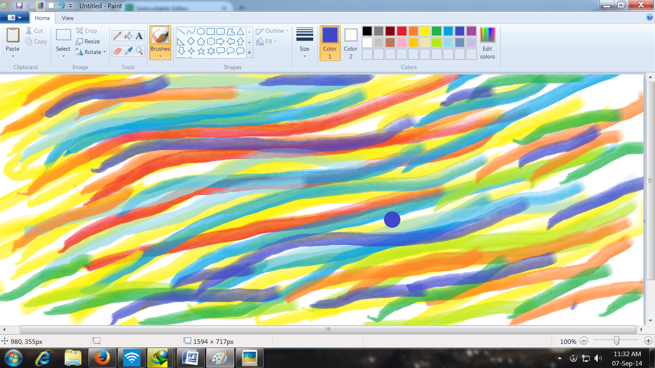Choose the Down arrow shape
Screen dimensions: 655x368
(x=181, y=51)
